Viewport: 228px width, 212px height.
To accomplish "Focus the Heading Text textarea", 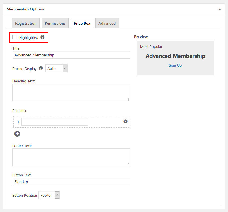I will pyautogui.click(x=71, y=92).
